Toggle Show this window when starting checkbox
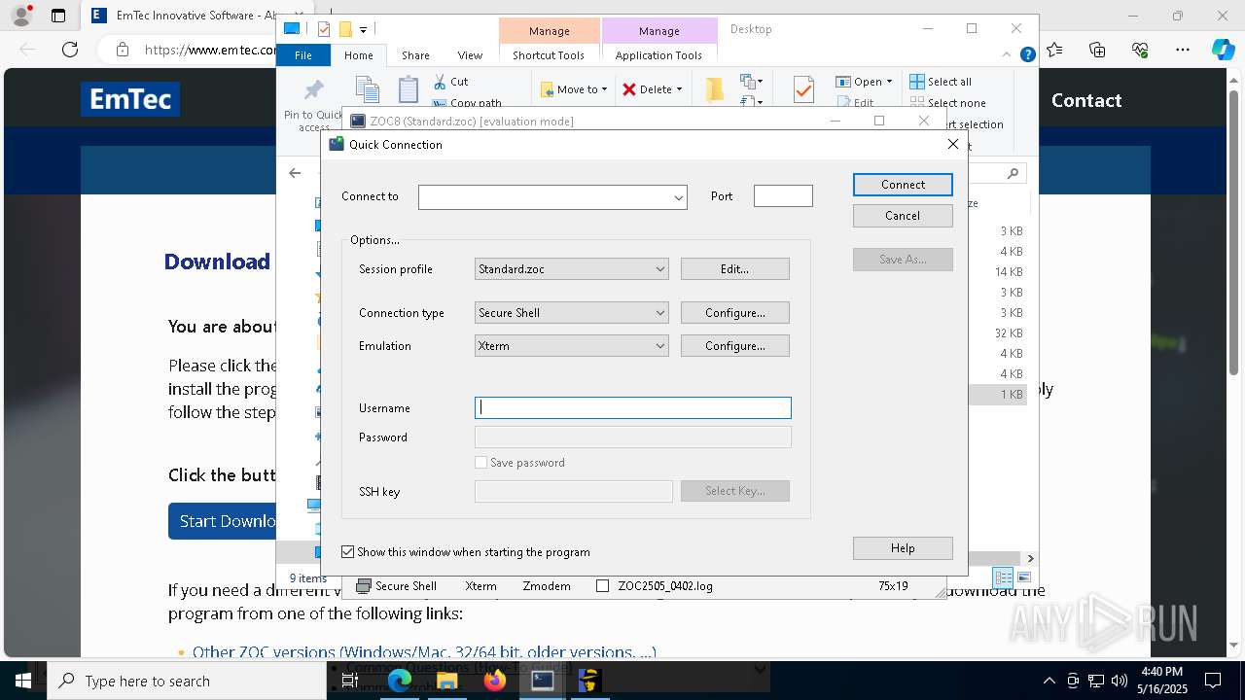 tap(347, 552)
